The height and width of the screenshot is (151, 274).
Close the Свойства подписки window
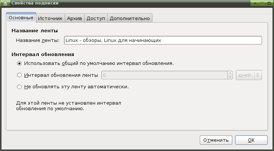pos(269,3)
